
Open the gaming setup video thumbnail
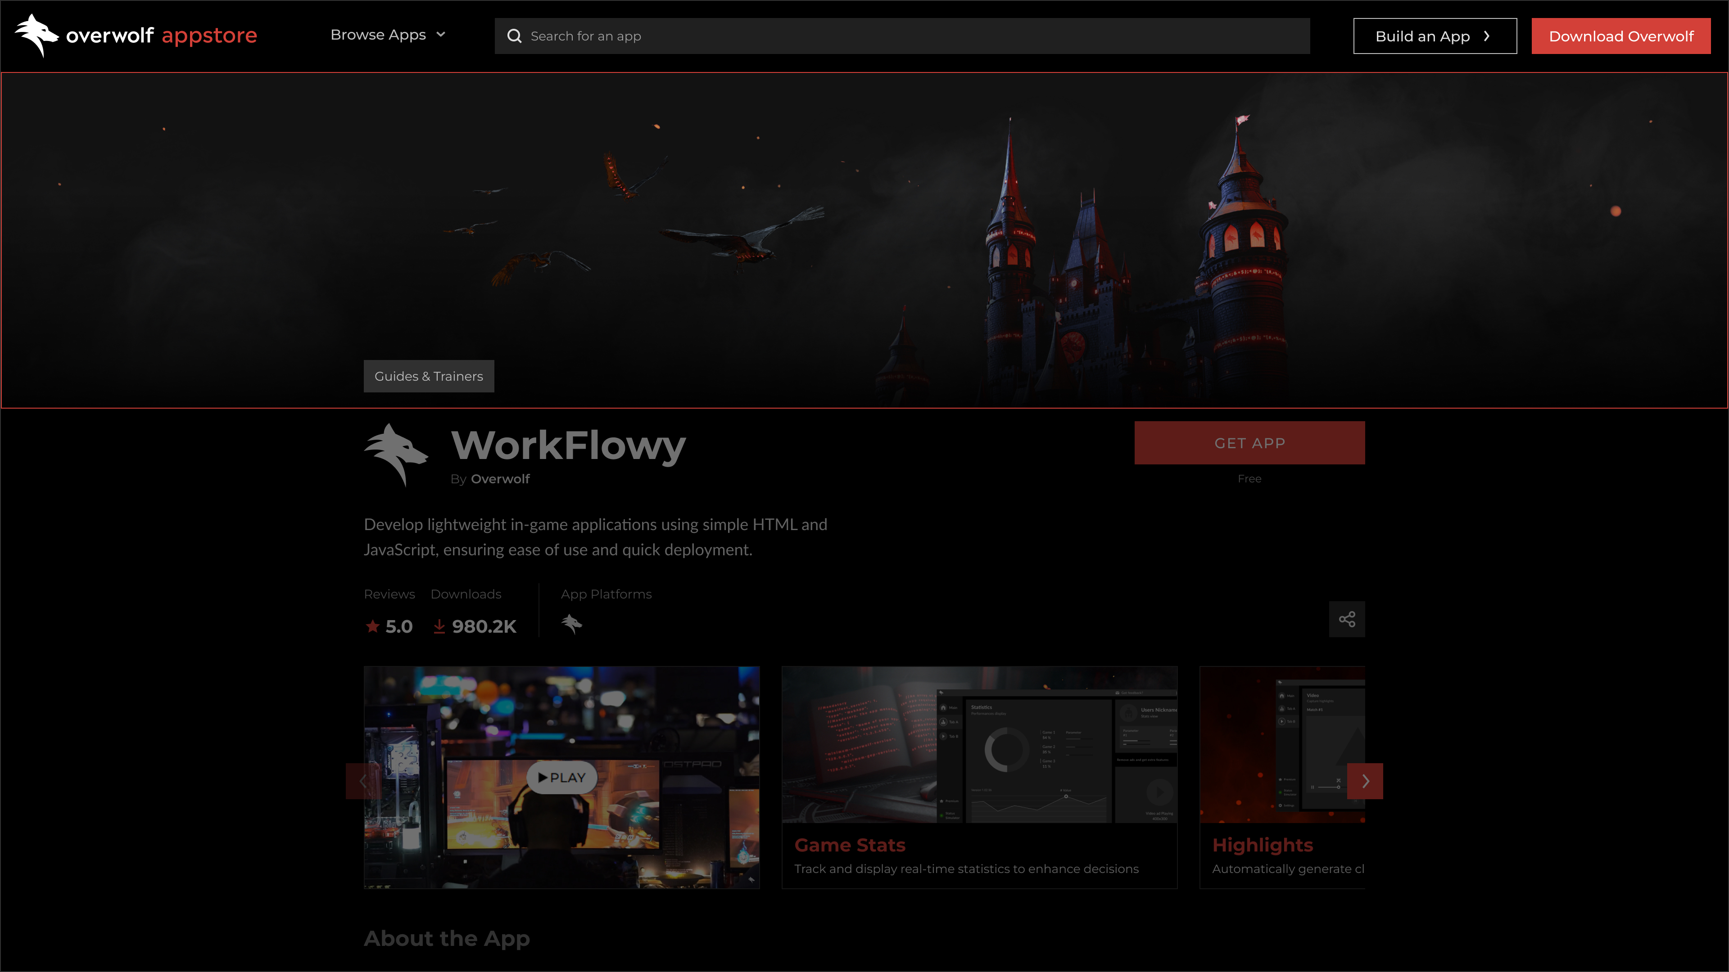click(x=562, y=778)
